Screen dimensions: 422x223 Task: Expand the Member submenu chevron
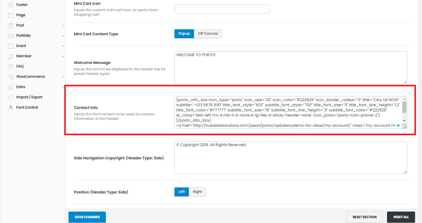(63, 56)
